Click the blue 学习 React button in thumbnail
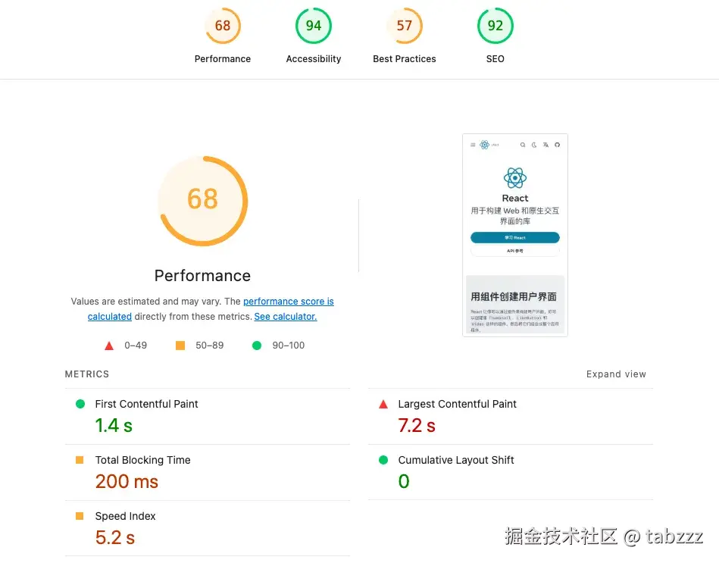Image resolution: width=719 pixels, height=563 pixels. [x=515, y=237]
